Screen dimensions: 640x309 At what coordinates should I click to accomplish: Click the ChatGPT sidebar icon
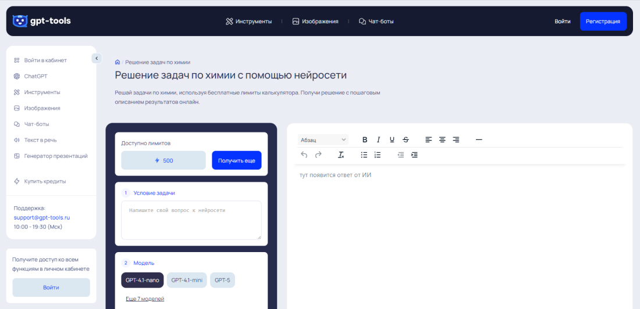[x=17, y=76]
